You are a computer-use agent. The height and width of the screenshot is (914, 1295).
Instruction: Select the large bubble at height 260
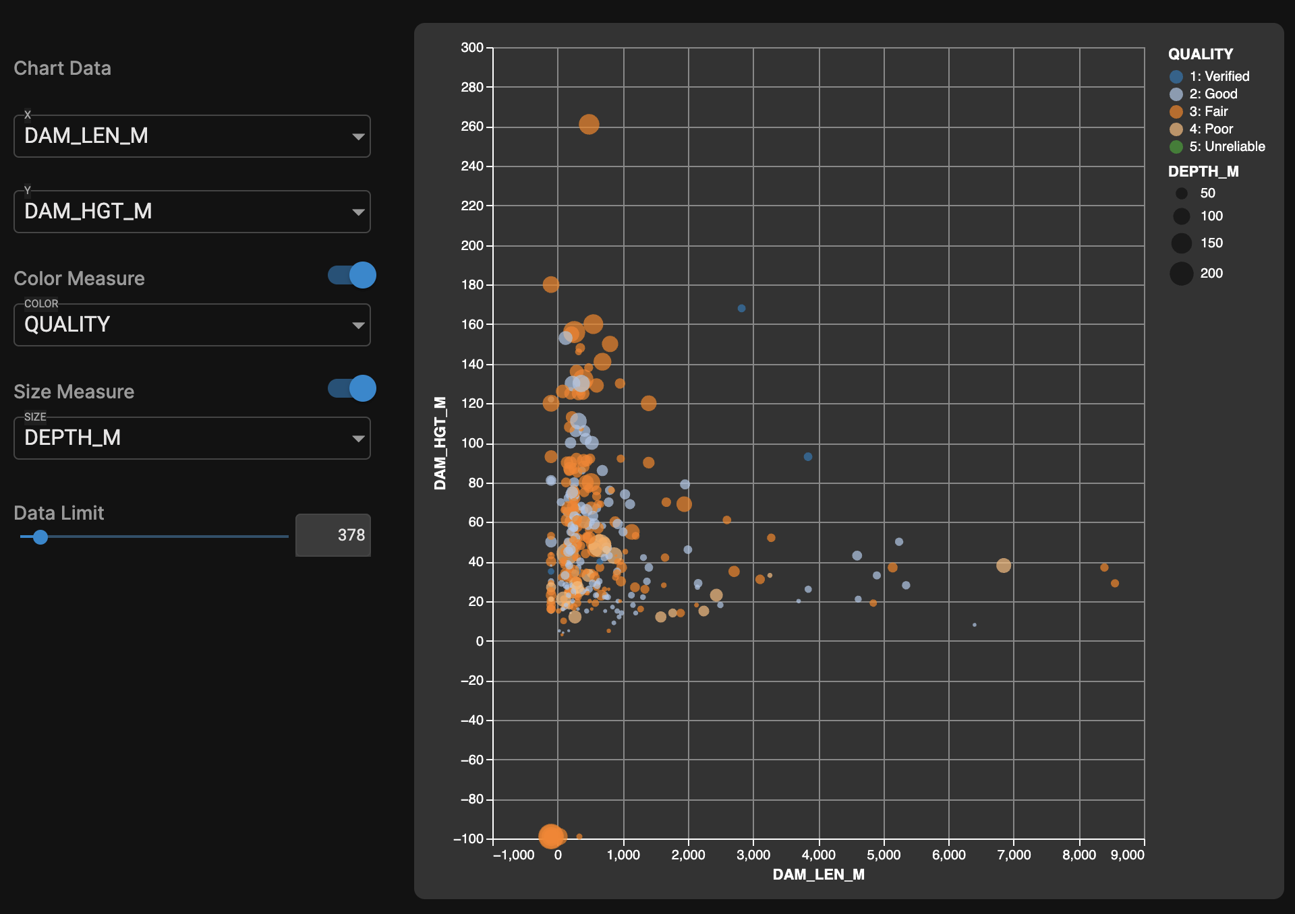(590, 124)
